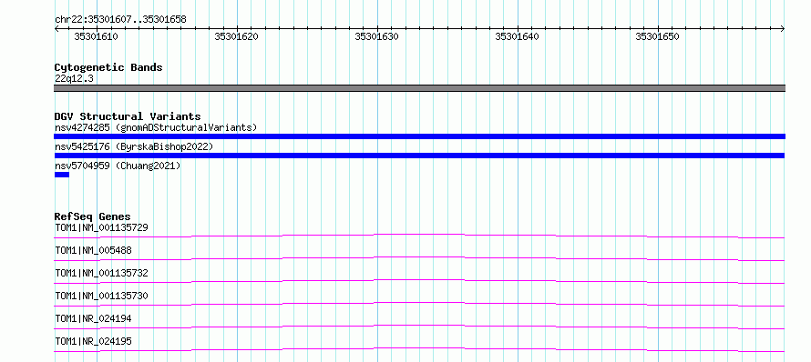Image resolution: width=811 pixels, height=362 pixels.
Task: Open TOM1|NR_024194 transcript label
Action: point(93,318)
